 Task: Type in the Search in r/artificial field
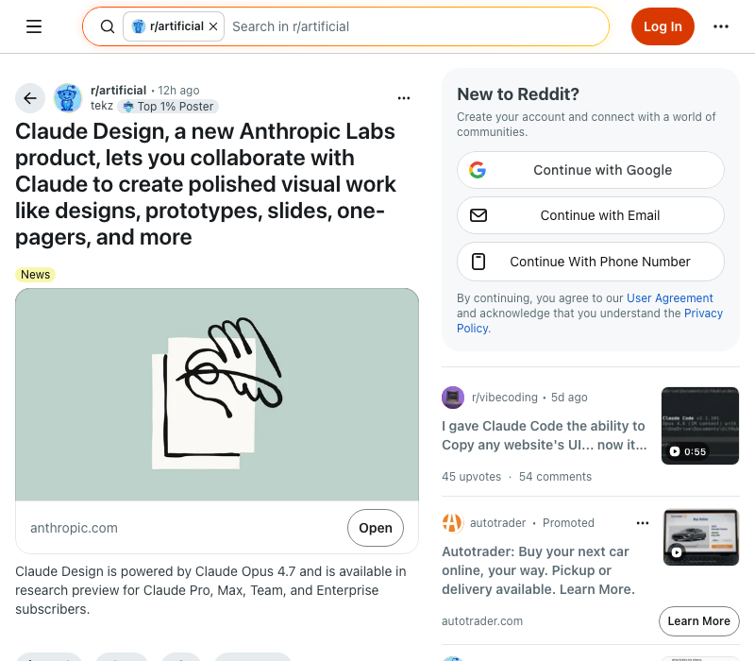(415, 26)
